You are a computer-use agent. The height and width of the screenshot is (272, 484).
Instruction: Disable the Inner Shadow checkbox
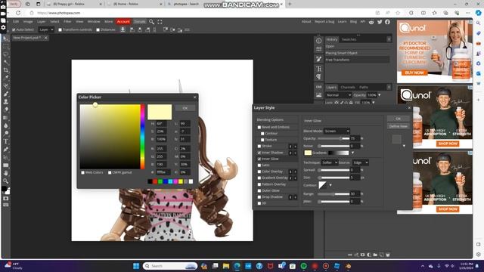click(259, 153)
